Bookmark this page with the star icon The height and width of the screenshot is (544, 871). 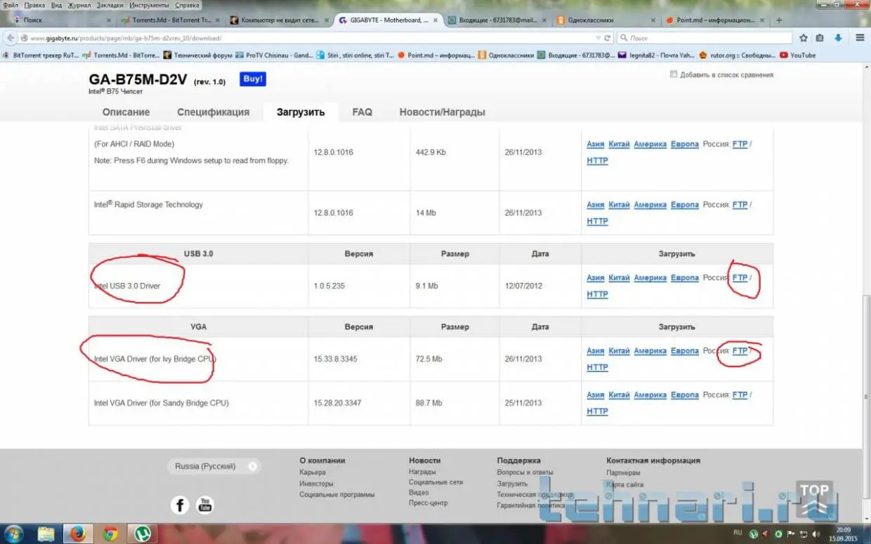[804, 38]
